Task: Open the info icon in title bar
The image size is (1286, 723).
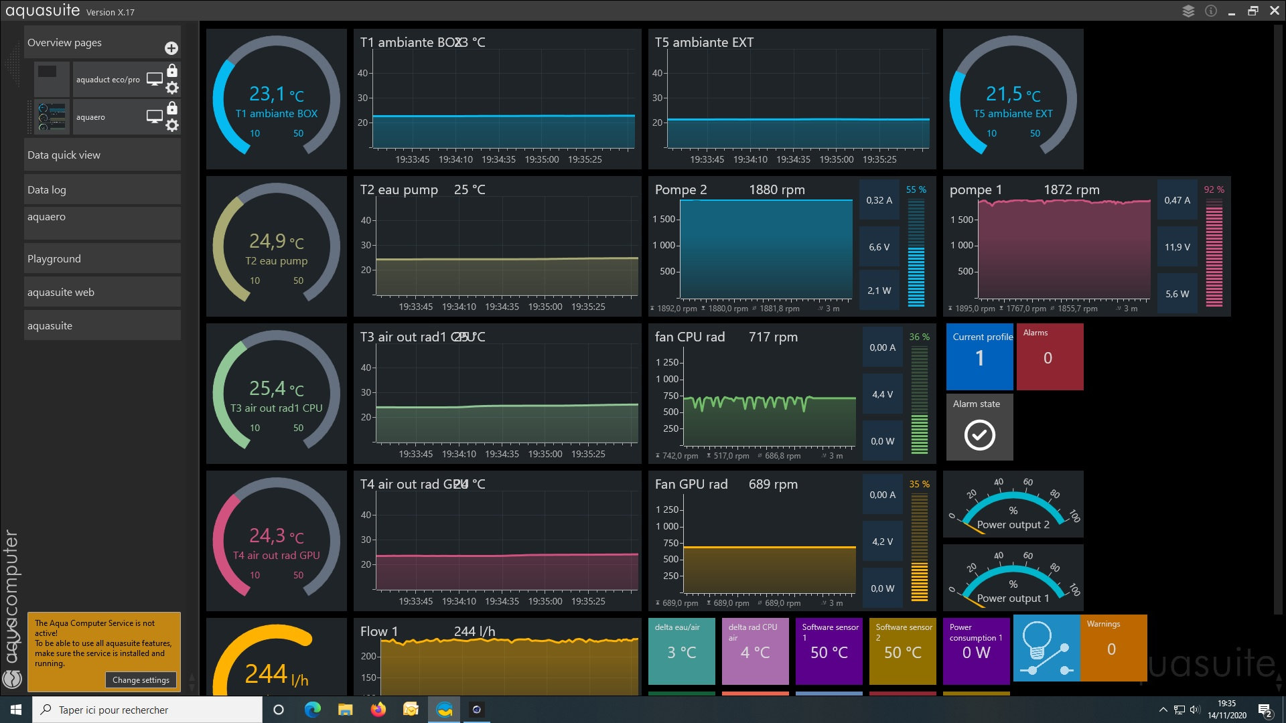Action: pyautogui.click(x=1211, y=11)
